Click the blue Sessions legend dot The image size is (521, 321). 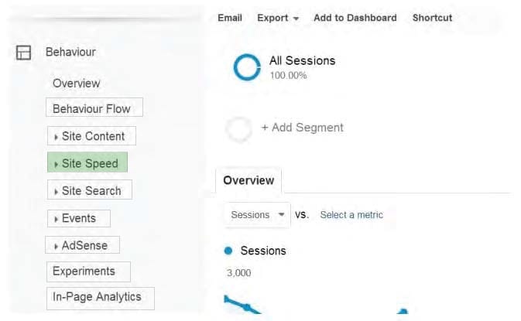228,251
